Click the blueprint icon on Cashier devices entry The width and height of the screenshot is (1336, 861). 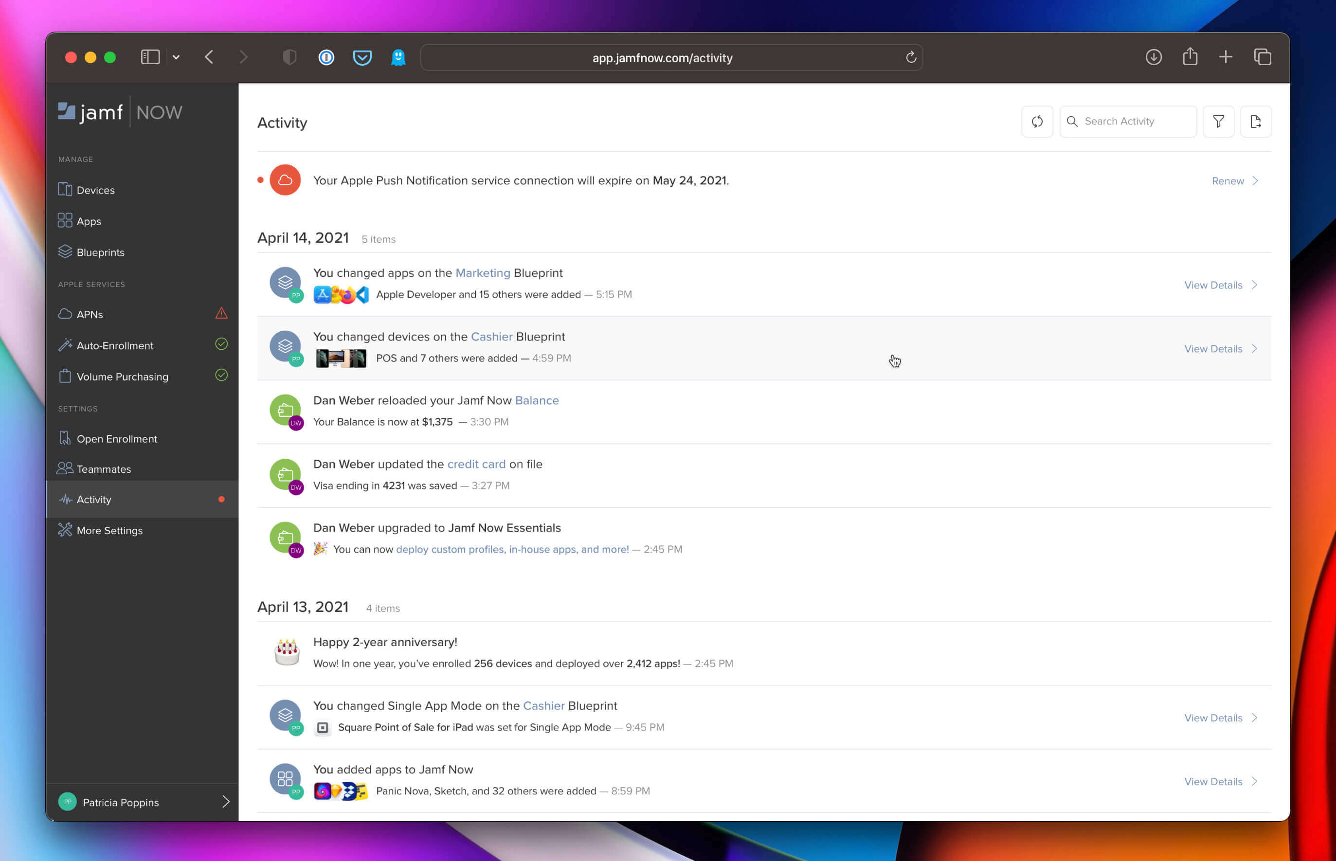click(x=285, y=346)
